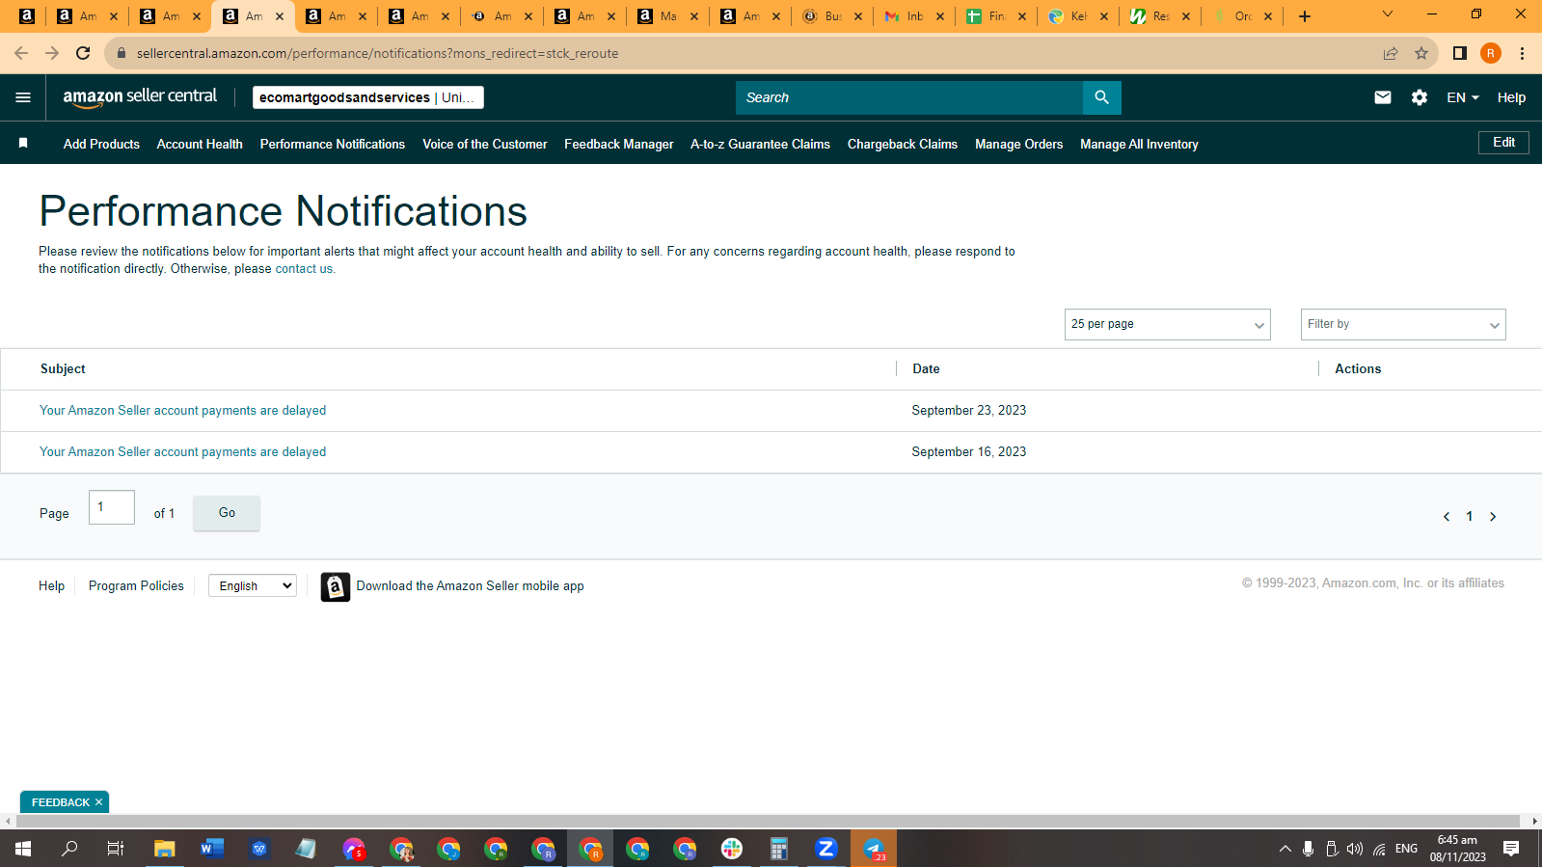Select Performance Notifications in the nav bar

333,144
